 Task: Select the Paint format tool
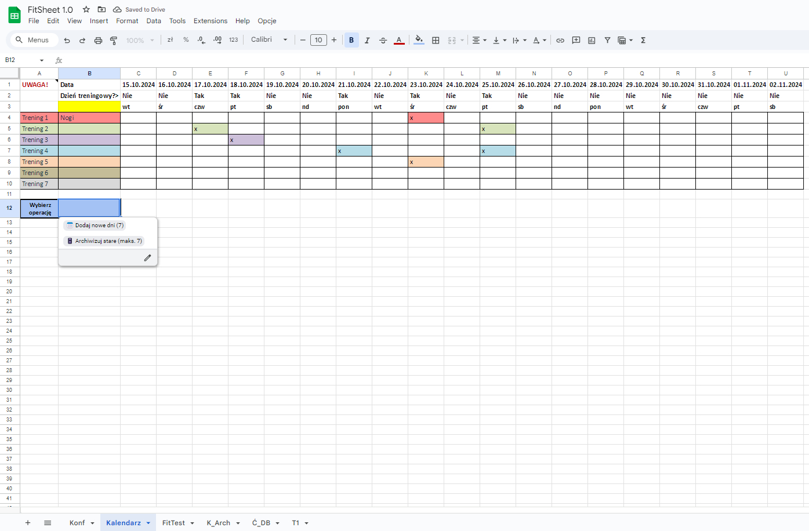click(114, 40)
